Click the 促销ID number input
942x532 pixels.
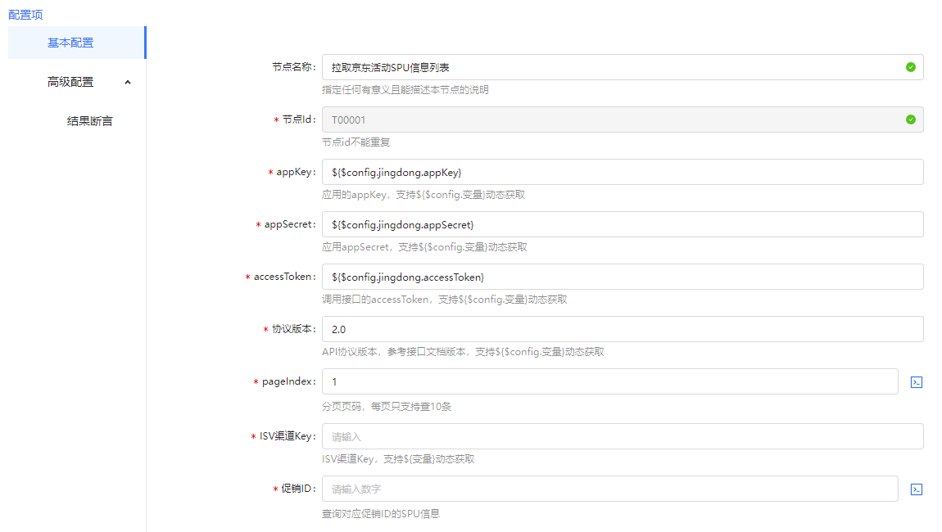[609, 489]
